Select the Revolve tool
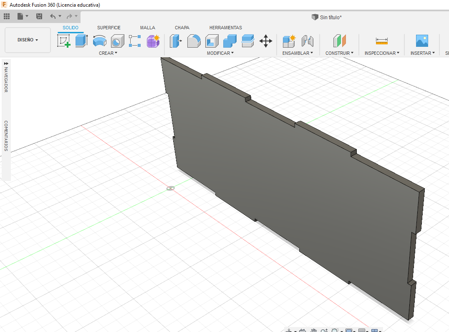Screen dimensions: 449x332 pyautogui.click(x=100, y=41)
